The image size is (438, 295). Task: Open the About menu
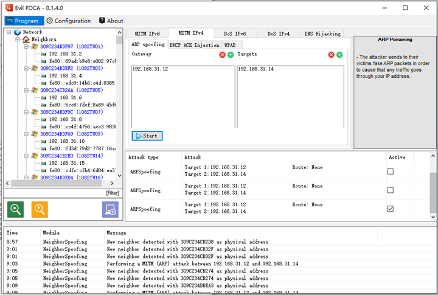pos(111,21)
